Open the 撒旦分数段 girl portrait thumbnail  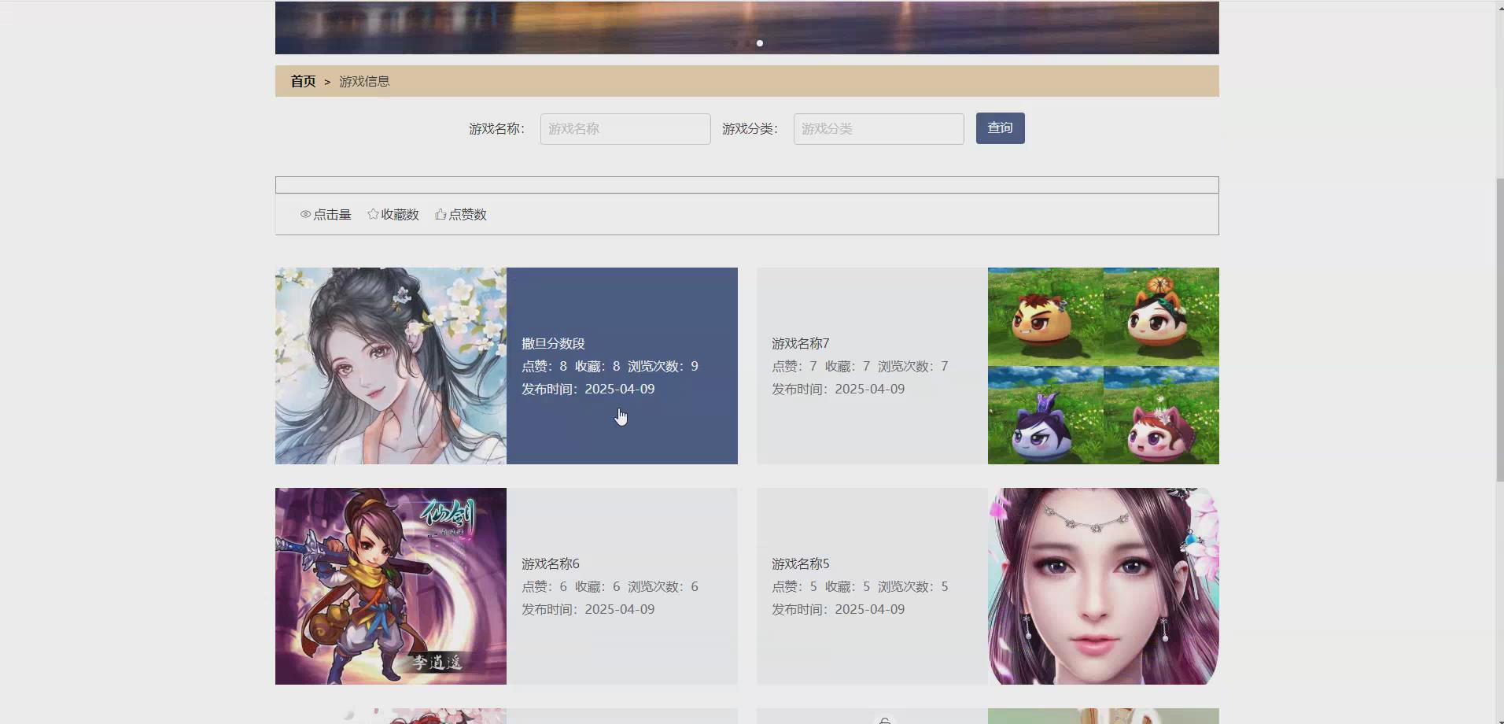point(391,366)
